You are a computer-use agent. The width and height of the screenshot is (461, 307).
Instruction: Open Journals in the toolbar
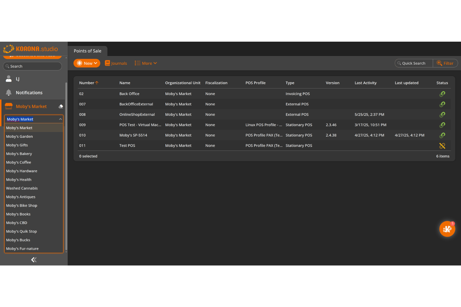pyautogui.click(x=116, y=63)
